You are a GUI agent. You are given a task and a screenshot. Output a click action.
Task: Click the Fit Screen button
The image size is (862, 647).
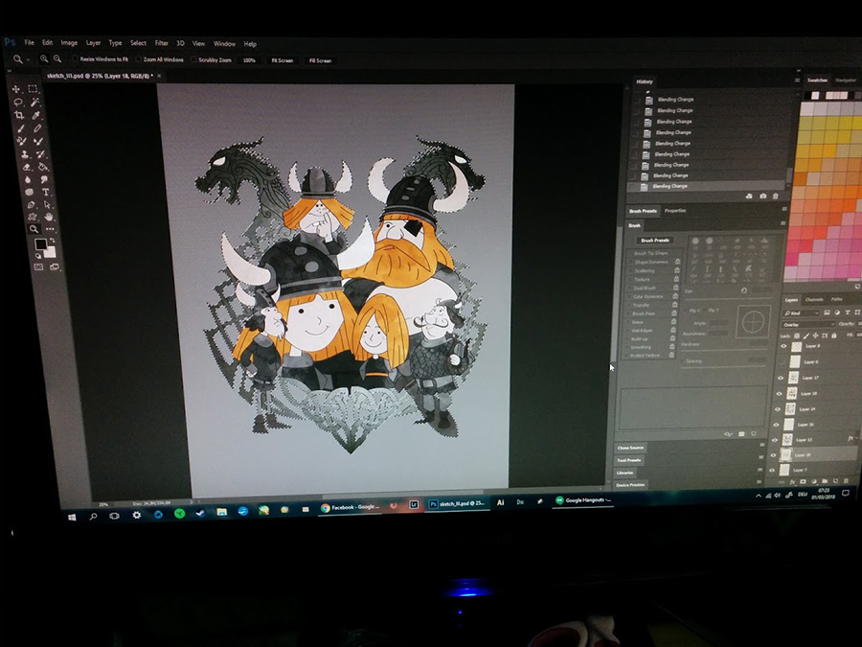click(281, 60)
